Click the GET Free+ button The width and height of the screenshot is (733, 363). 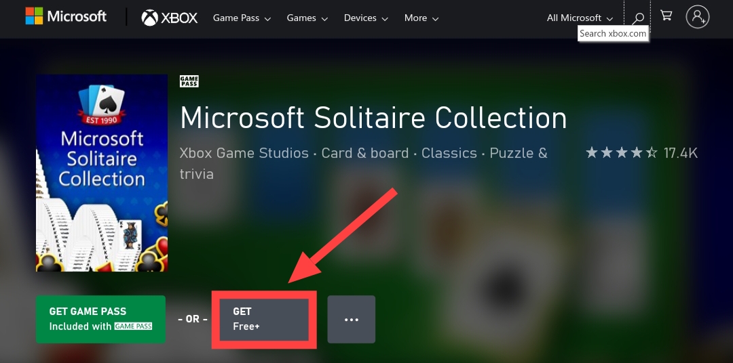point(264,319)
